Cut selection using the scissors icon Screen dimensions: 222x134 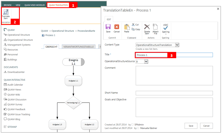pyautogui.click(x=135, y=25)
